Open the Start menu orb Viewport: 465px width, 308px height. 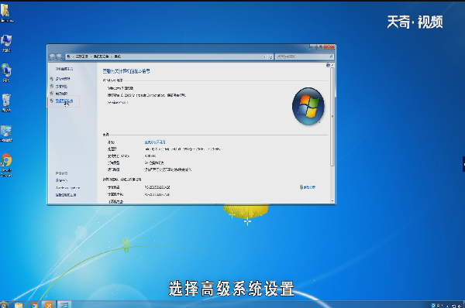pyautogui.click(x=4, y=305)
